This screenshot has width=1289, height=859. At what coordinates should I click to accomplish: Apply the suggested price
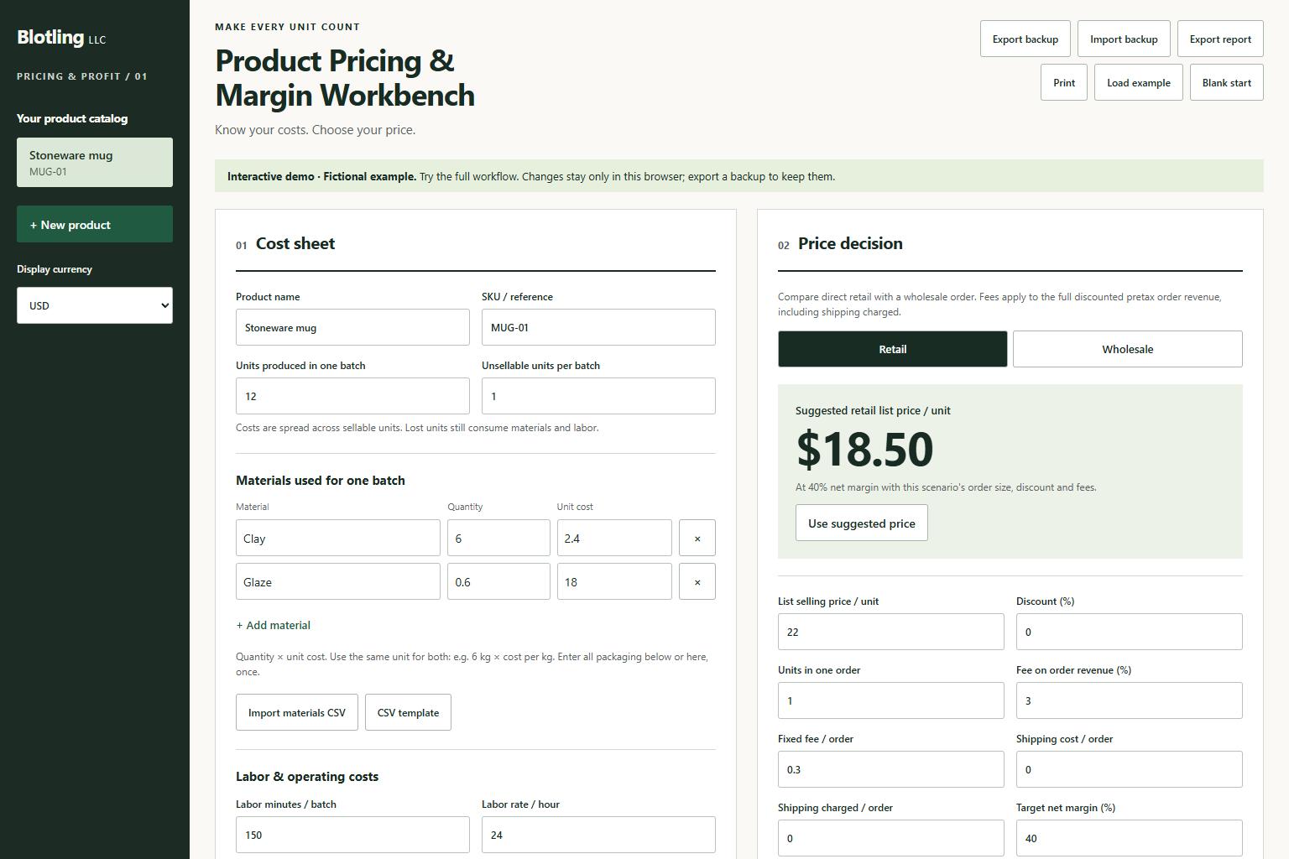(862, 523)
